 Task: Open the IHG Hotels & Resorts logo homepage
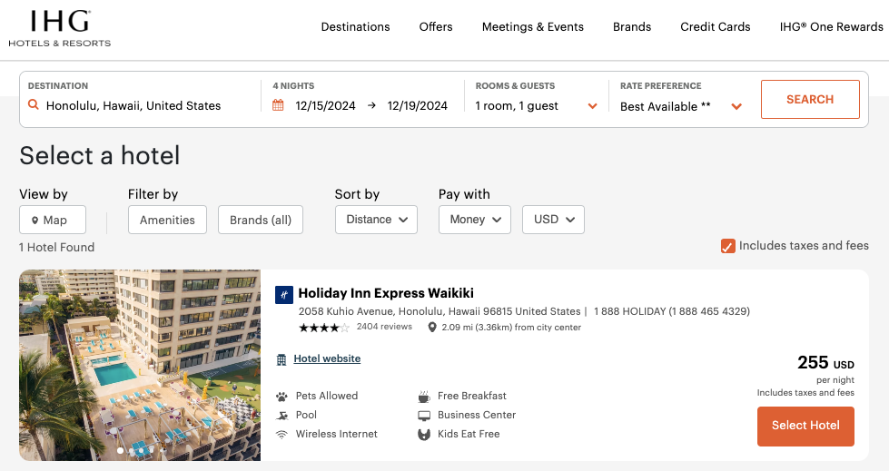click(60, 28)
